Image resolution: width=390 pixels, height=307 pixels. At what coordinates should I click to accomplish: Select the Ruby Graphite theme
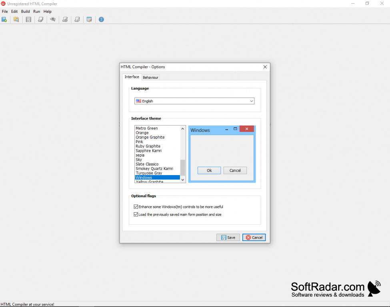coord(157,146)
